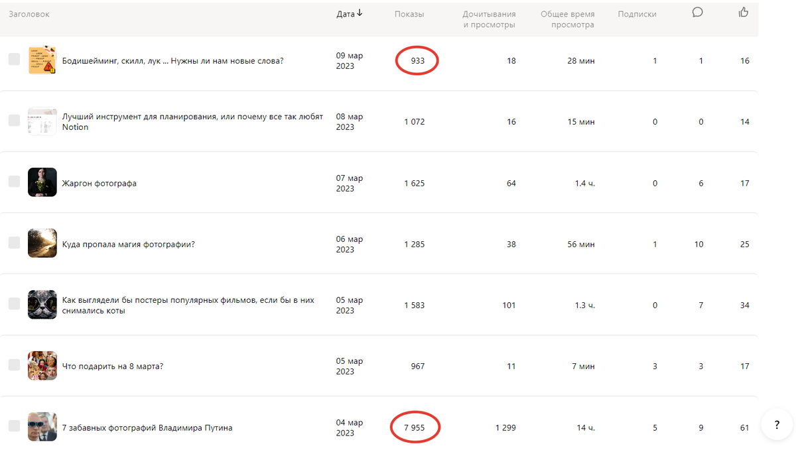The height and width of the screenshot is (450, 796).
Task: Check the box for 7 забавных фотографий article
Action: coord(14,425)
